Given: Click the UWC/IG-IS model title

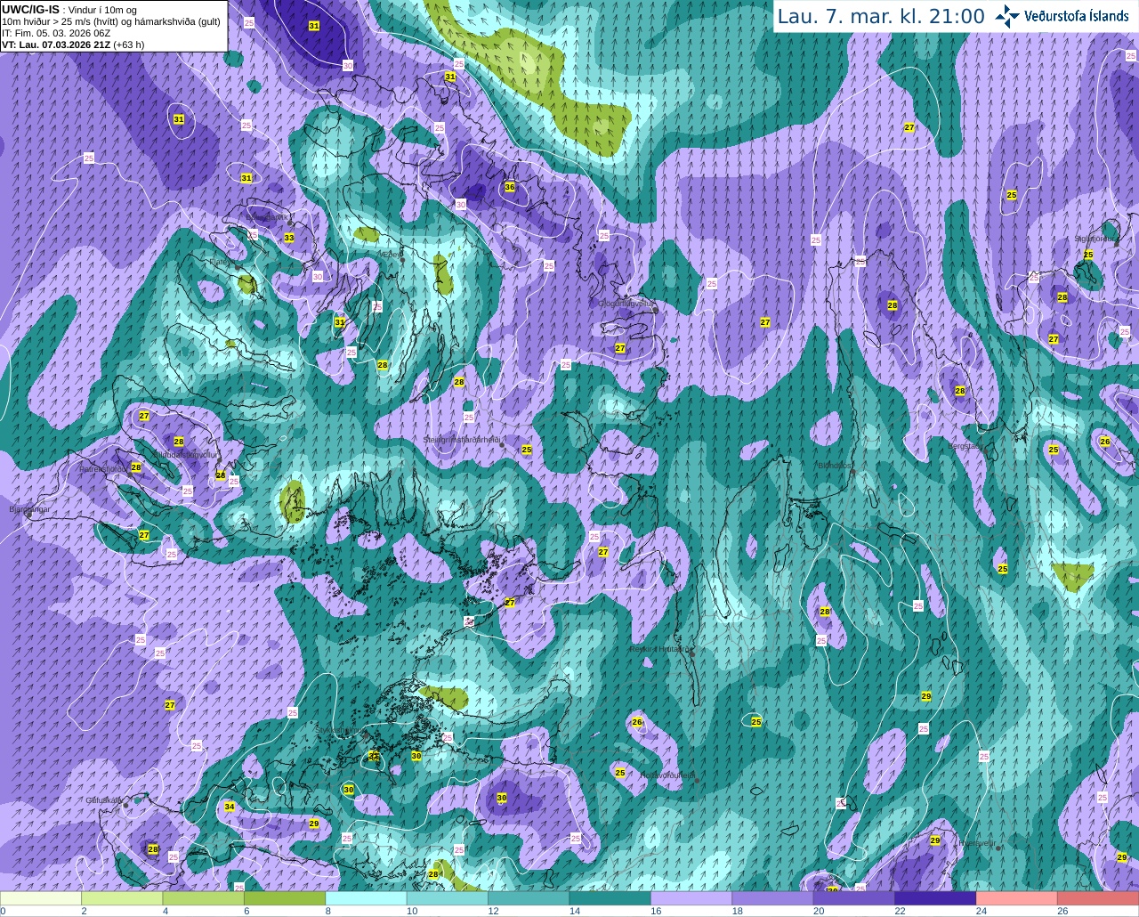Looking at the screenshot, I should click(31, 10).
